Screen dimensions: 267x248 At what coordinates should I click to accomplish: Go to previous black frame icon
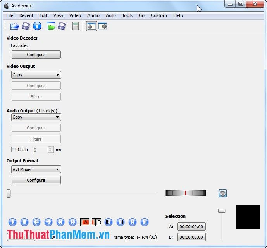[109, 222]
